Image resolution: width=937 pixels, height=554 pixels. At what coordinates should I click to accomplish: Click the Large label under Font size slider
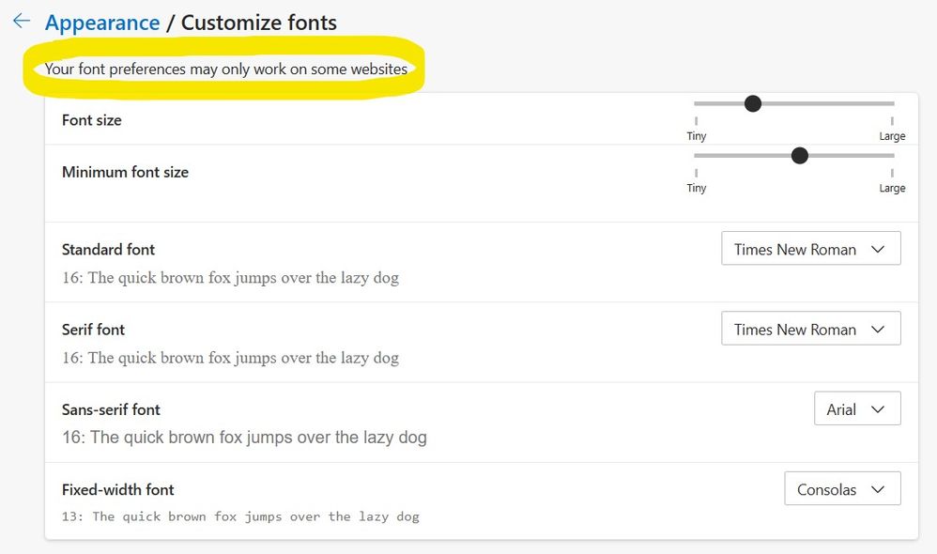(891, 136)
